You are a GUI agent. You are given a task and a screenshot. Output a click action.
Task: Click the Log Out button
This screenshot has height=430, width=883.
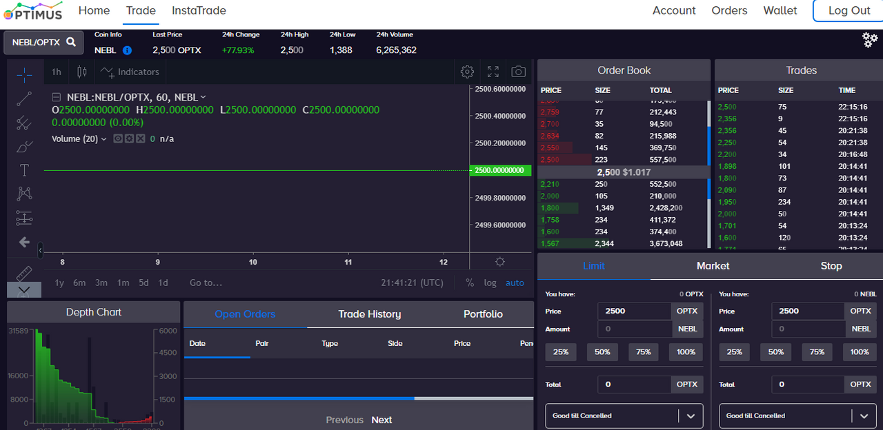(849, 10)
